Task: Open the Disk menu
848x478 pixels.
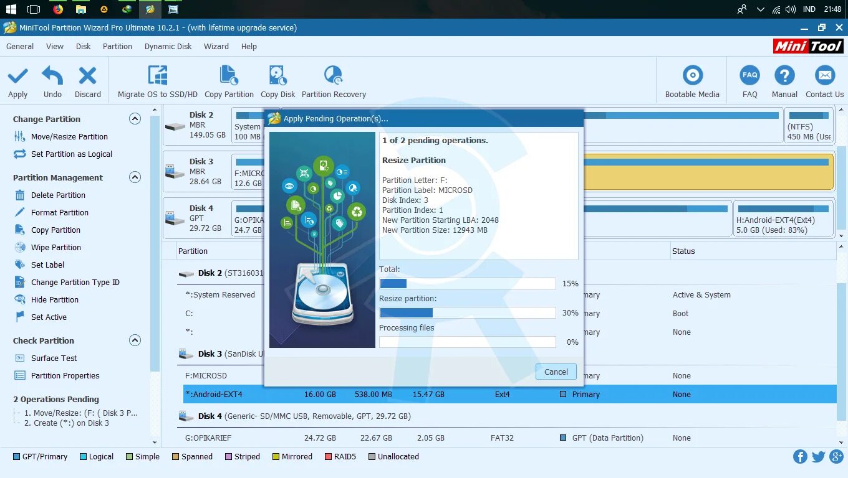Action: click(84, 46)
